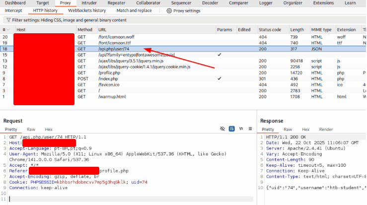Toggle the \n non-printable characters button
367x205 pixels.
(x=241, y=129)
